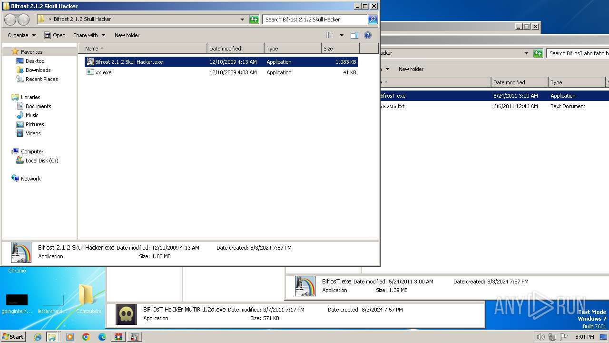Click the 8:01 PM clock
Screen dimensions: 609x343
(x=584, y=337)
